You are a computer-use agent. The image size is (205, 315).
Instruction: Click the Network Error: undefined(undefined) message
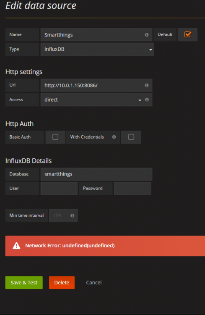click(x=70, y=246)
